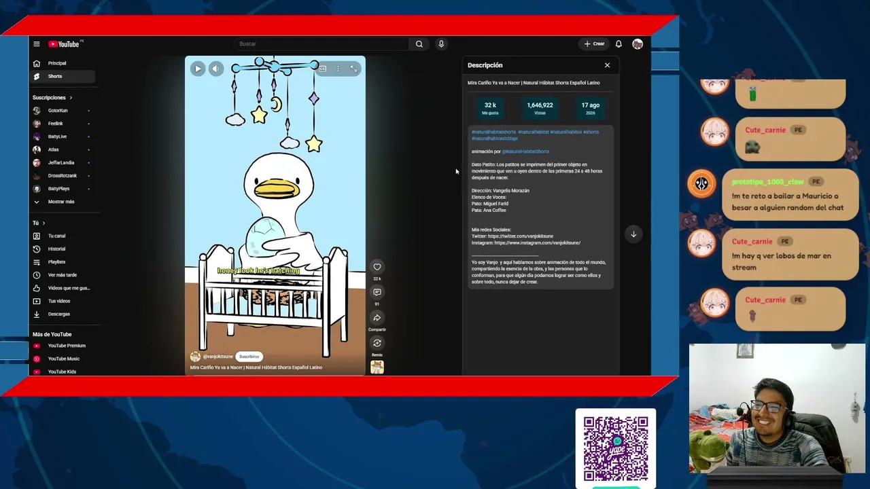Expand the Short to fullscreen
This screenshot has width=870, height=489.
coord(353,69)
